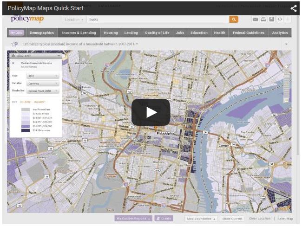Open the Analytics menu

click(280, 32)
